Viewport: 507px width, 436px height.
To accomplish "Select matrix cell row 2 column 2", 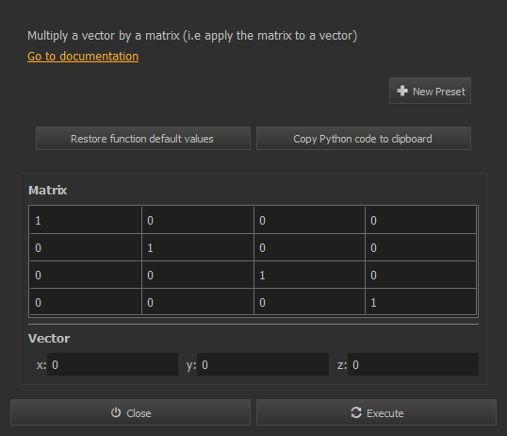I will pos(198,248).
